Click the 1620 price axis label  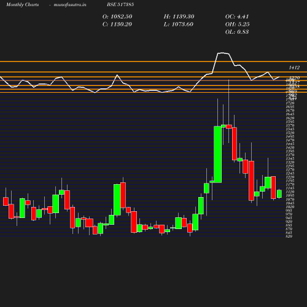[x=290, y=118]
